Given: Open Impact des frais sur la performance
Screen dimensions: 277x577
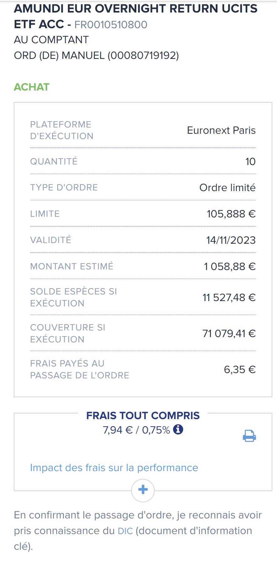Looking at the screenshot, I should 114,468.
